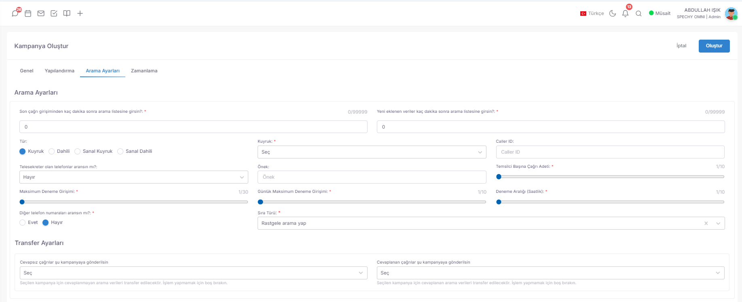Open the mail envelope icon
The width and height of the screenshot is (742, 302).
(x=41, y=13)
